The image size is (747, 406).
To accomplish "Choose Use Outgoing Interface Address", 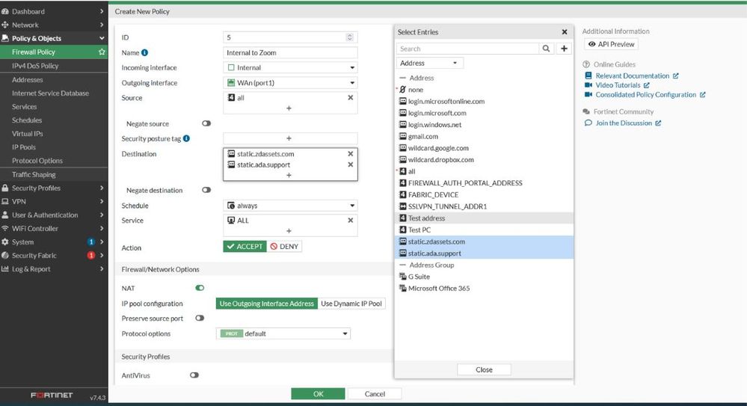I will 267,304.
